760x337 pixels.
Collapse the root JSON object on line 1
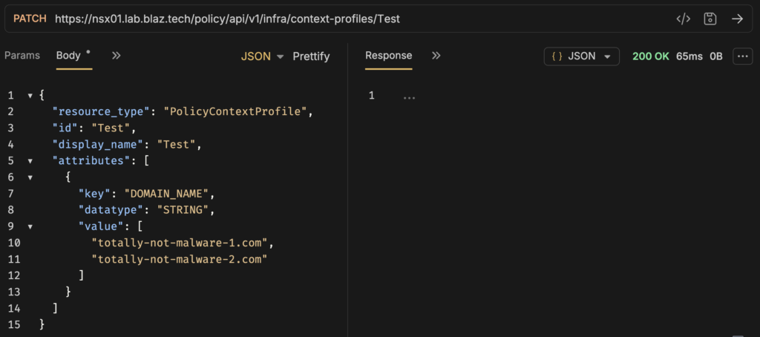[x=30, y=96]
